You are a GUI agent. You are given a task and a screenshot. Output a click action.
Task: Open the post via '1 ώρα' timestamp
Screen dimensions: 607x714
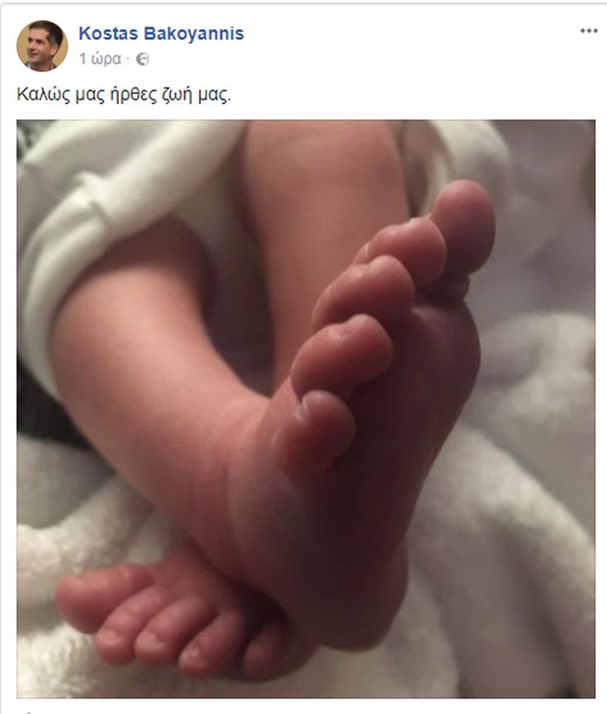100,59
